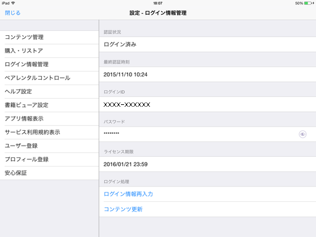
Task: Click the 認証状況 section header
Action: point(112,32)
